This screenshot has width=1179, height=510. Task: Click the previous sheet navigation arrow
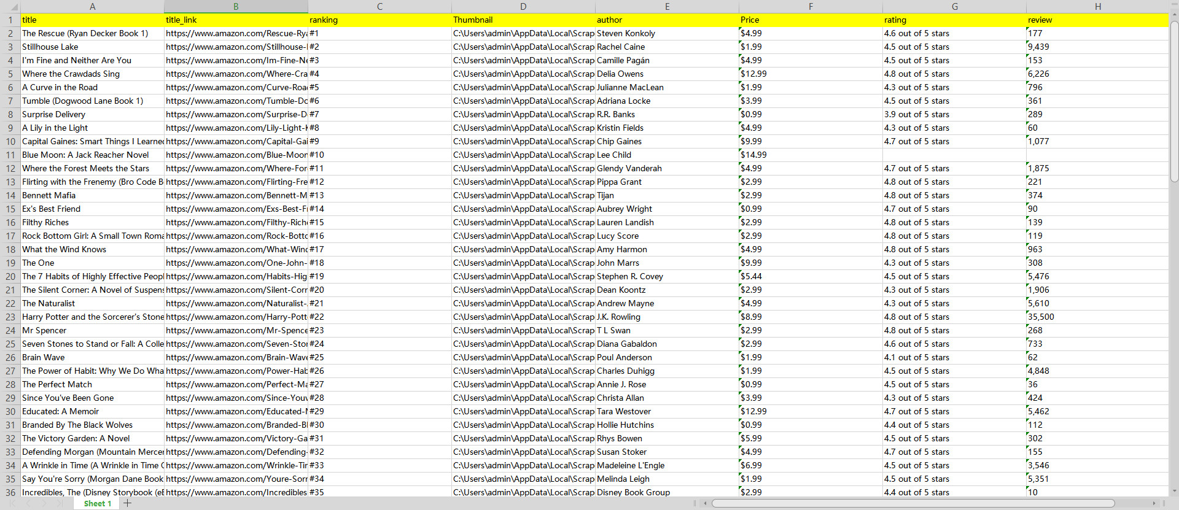28,503
